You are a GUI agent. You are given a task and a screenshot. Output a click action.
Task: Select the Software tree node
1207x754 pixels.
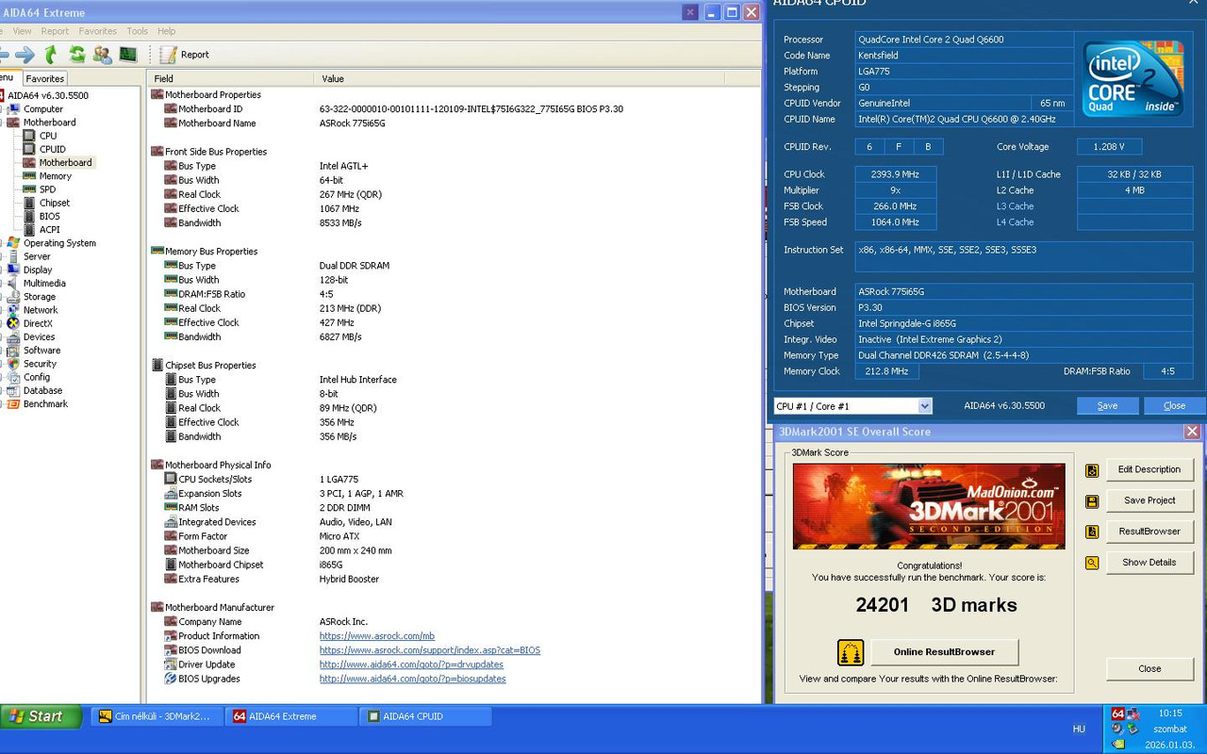(41, 351)
